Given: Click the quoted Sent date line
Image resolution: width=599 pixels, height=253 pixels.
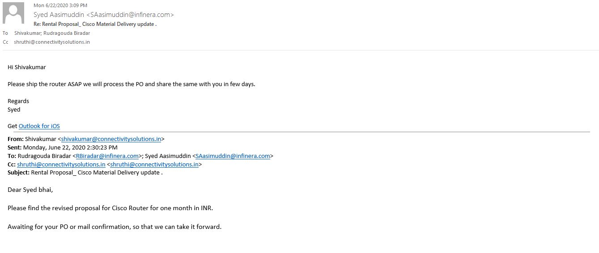Looking at the screenshot, I should pyautogui.click(x=63, y=147).
